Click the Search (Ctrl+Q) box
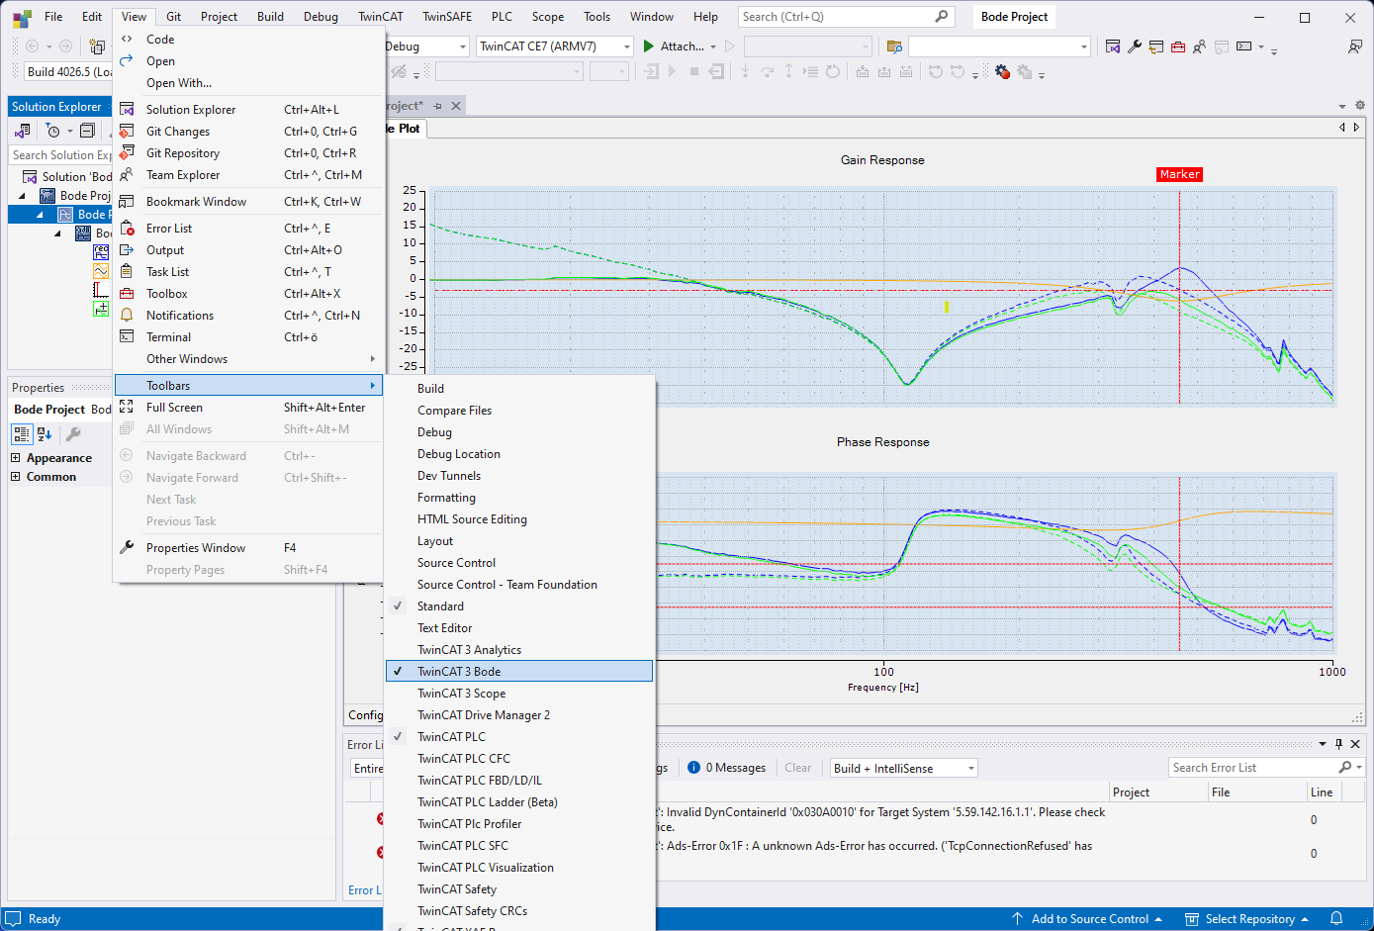Screen dimensions: 1374x931 tap(846, 16)
